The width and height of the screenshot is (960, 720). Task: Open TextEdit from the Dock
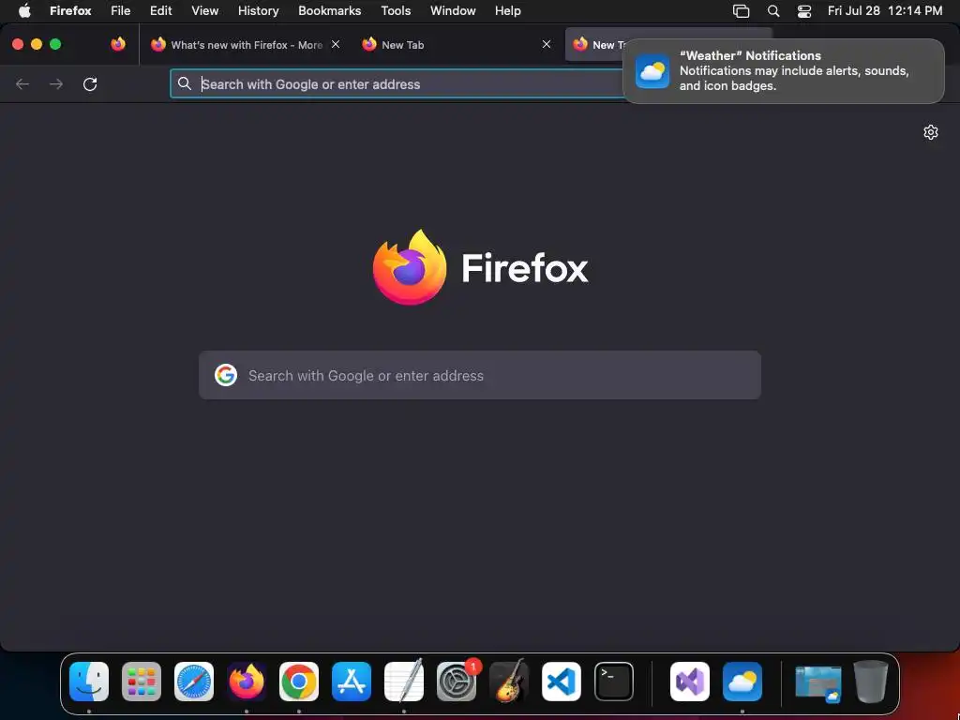pyautogui.click(x=404, y=681)
